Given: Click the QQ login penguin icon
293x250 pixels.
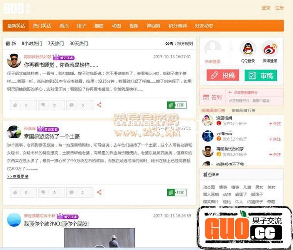Looking at the screenshot, I should click(x=248, y=49).
